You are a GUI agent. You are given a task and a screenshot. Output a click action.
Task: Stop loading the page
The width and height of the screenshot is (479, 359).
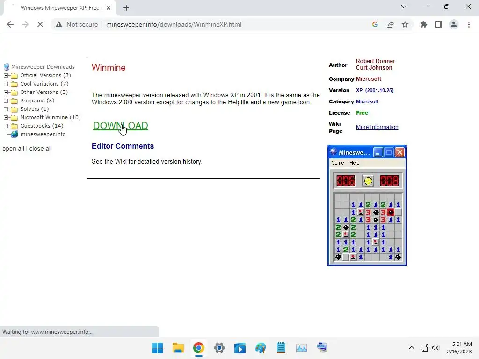(40, 24)
